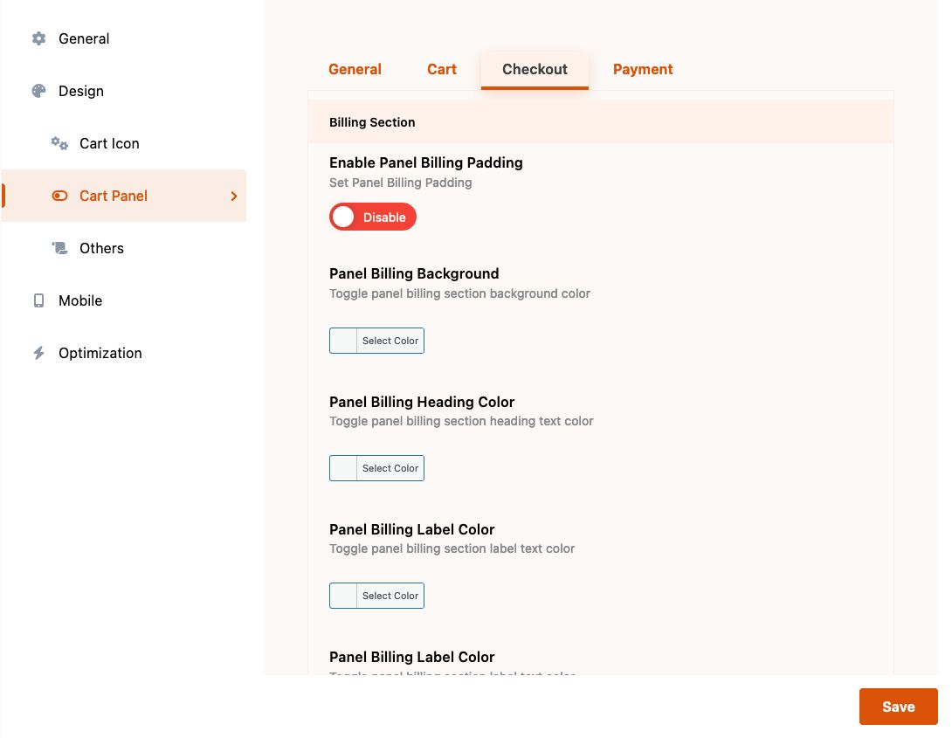Click the 'Set Panel Billing Padding' description

[400, 183]
